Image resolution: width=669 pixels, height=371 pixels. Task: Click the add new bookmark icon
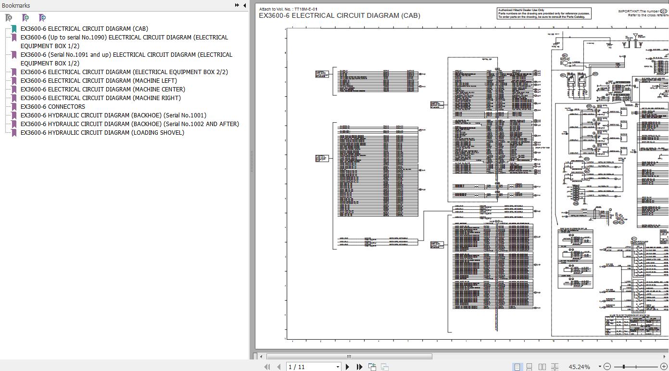(25, 18)
